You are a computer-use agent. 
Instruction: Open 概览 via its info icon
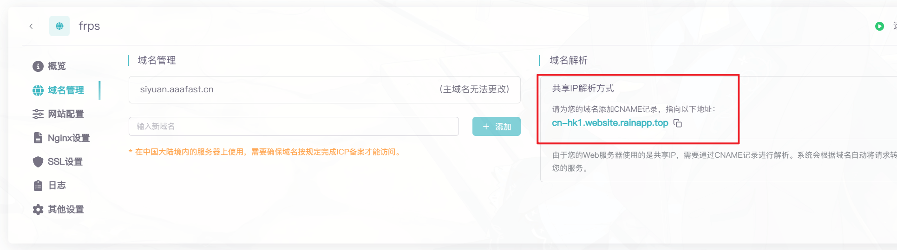(38, 66)
